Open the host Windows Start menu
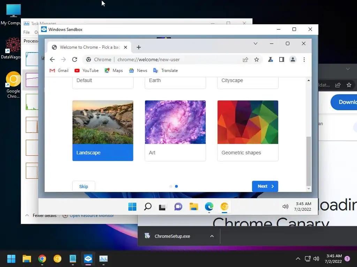 pos(11,259)
